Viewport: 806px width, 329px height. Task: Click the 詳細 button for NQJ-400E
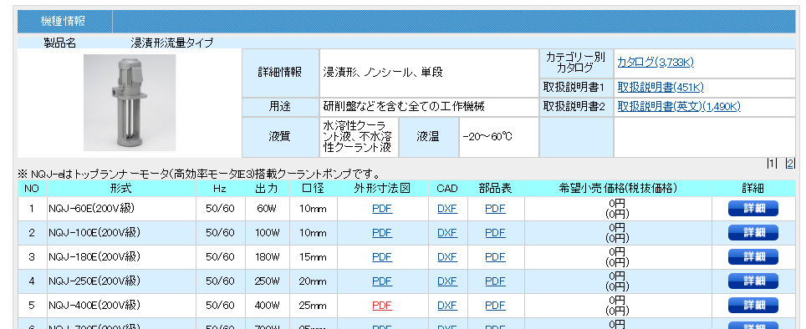[x=753, y=306]
